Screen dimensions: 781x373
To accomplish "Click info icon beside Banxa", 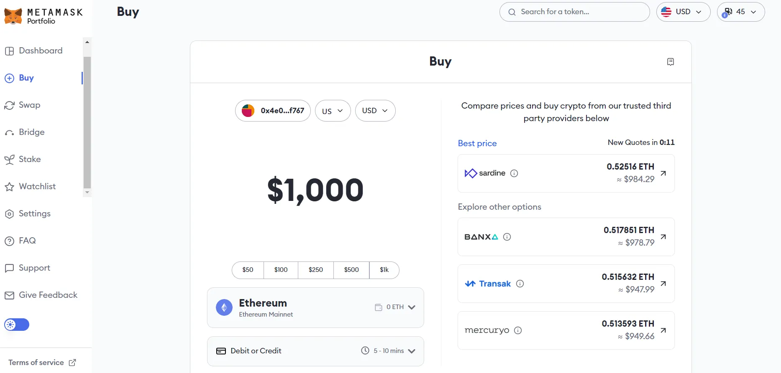I will (507, 237).
